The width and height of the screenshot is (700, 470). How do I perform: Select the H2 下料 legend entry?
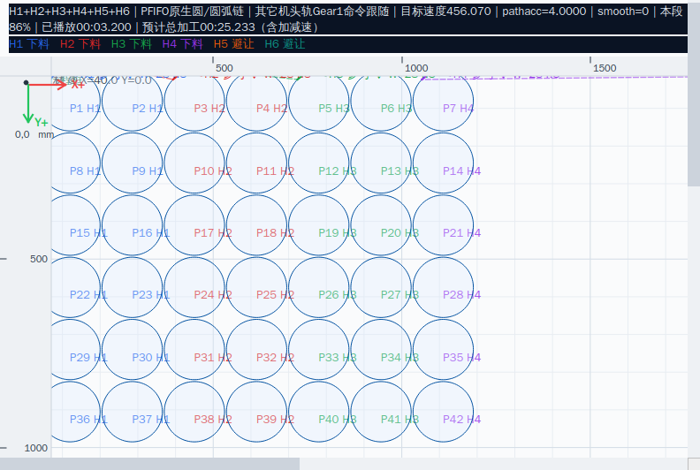point(80,44)
